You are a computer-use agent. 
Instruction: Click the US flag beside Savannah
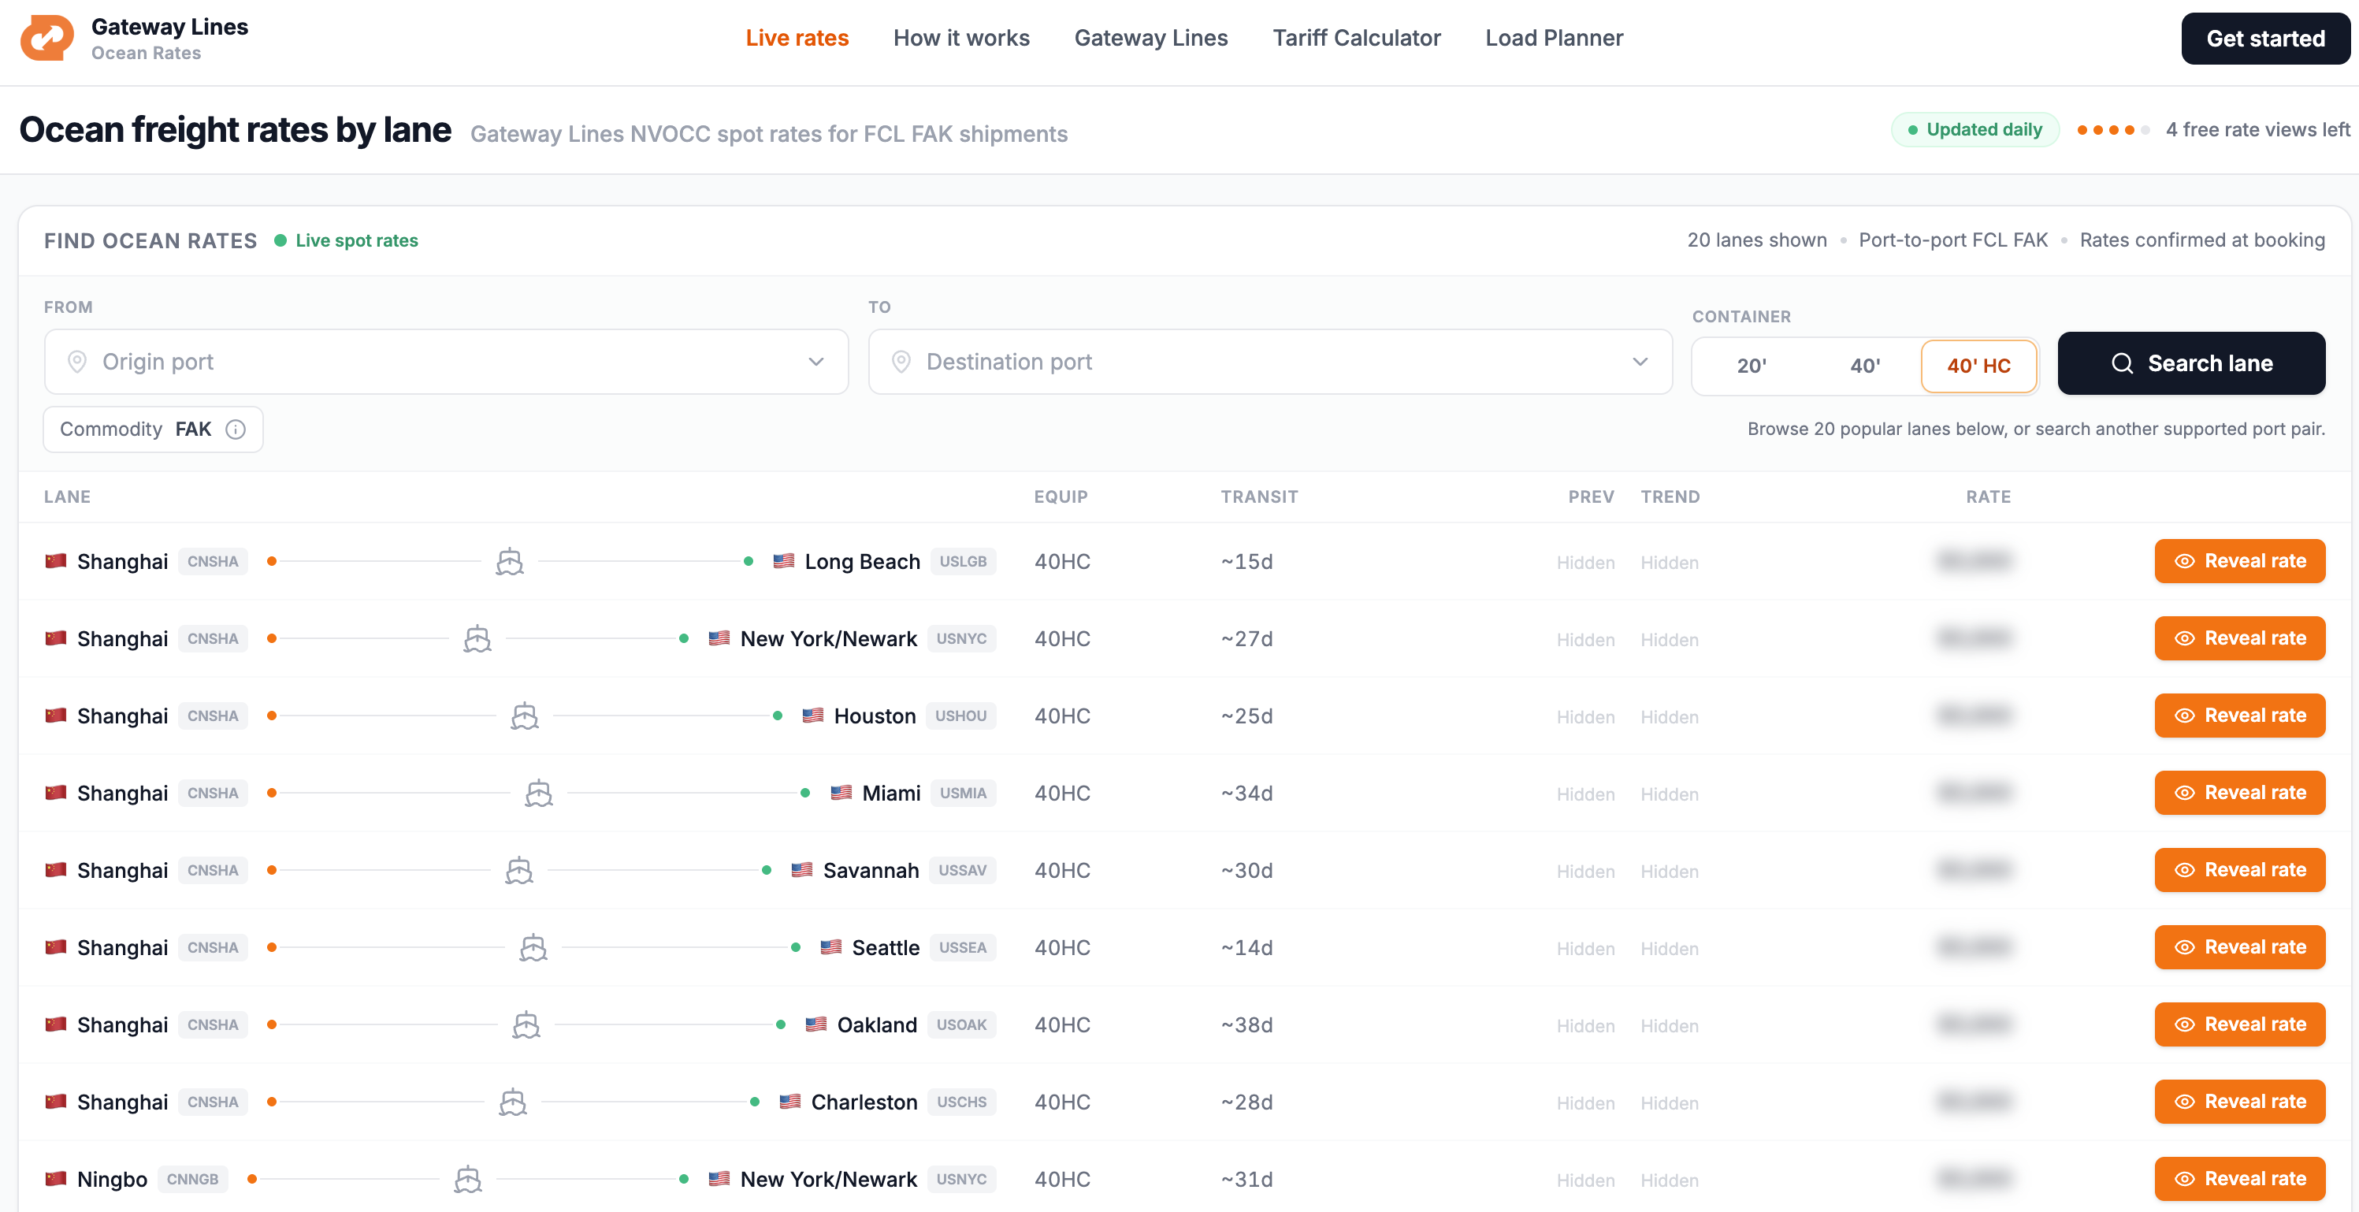coord(802,869)
